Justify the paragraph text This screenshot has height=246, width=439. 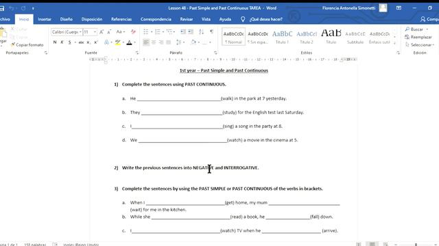tap(169, 42)
